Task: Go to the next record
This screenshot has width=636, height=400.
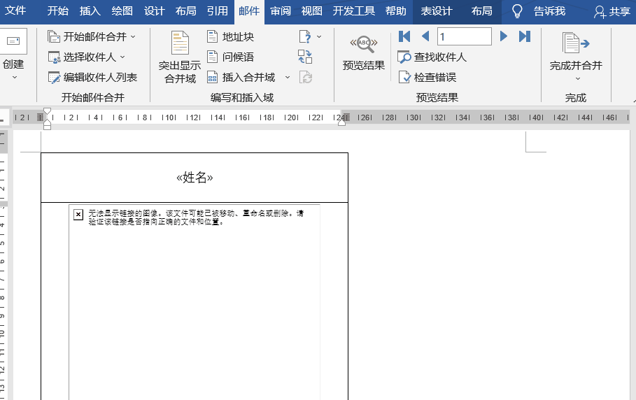Action: tap(503, 36)
